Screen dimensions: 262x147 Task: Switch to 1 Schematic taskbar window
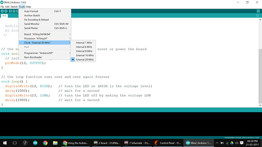137,143
